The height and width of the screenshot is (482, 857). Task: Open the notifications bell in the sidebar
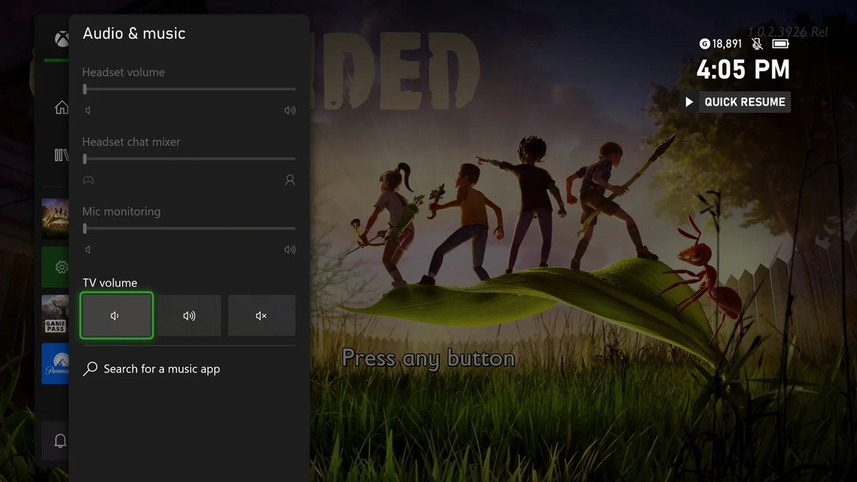point(60,441)
